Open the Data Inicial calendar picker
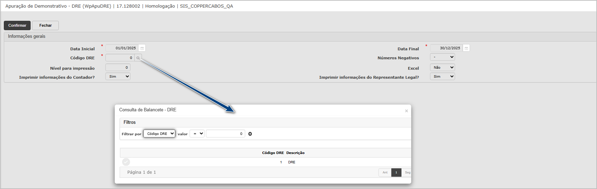The width and height of the screenshot is (597, 189). (x=142, y=48)
